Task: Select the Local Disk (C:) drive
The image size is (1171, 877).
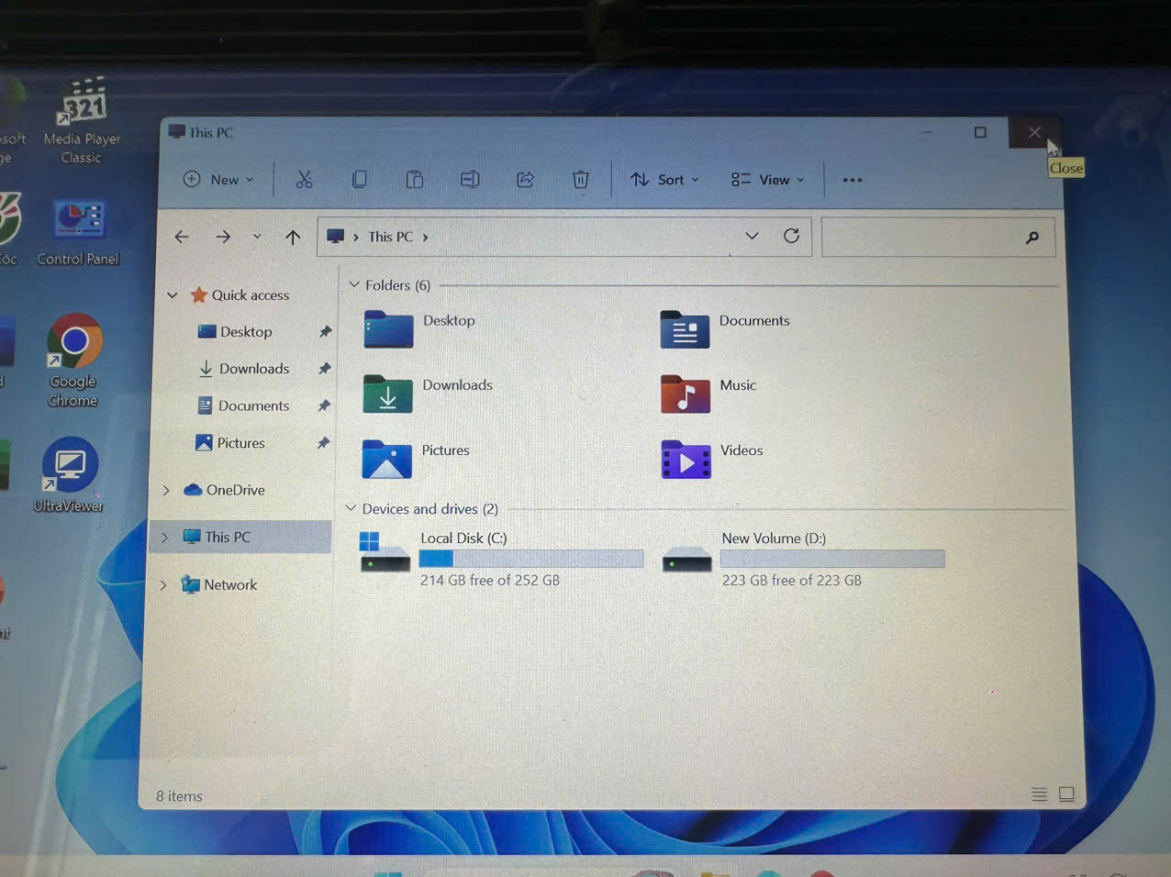Action: (502, 558)
